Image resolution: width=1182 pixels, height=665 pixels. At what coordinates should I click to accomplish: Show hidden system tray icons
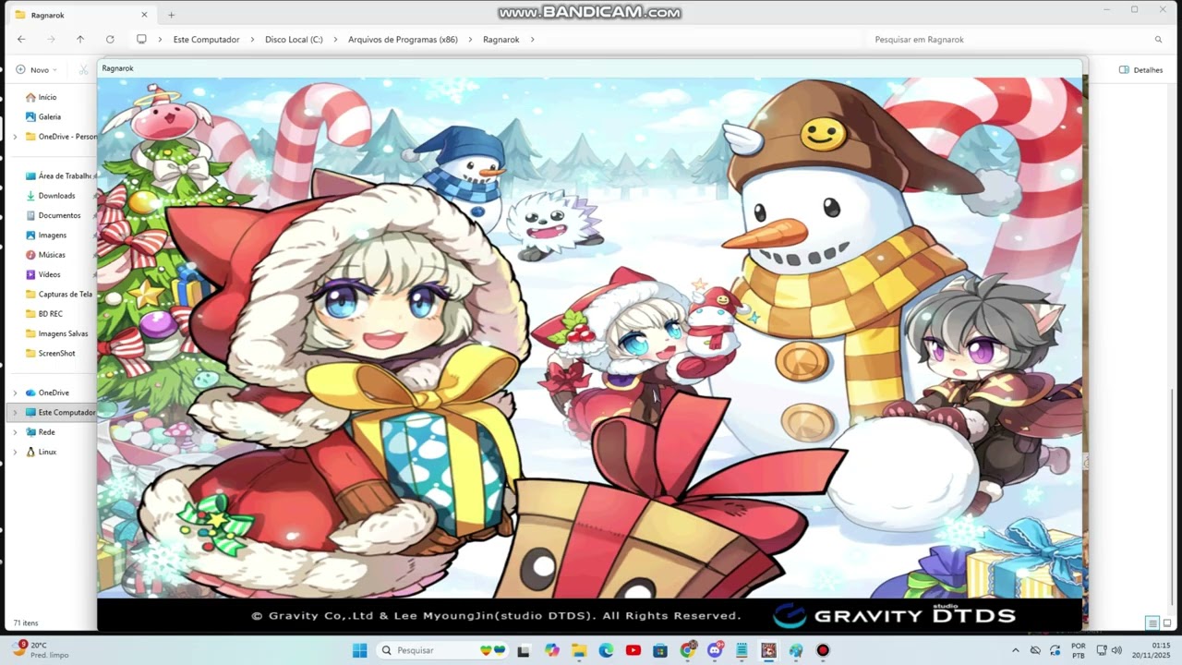click(x=1016, y=650)
